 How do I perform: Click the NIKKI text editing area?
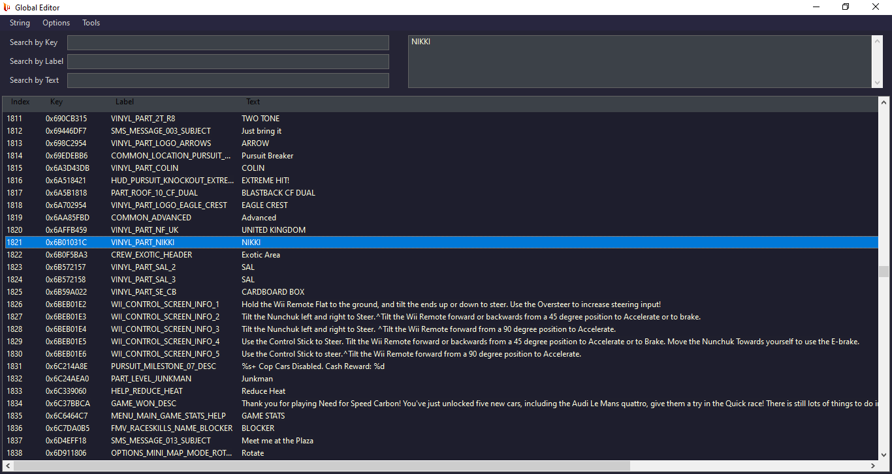(640, 61)
